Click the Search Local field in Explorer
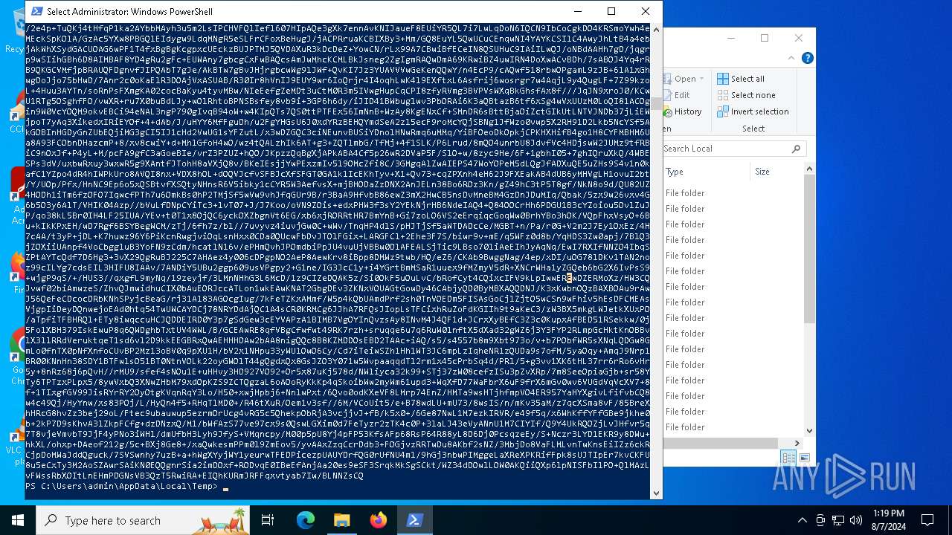The width and height of the screenshot is (952, 535). pos(724,149)
